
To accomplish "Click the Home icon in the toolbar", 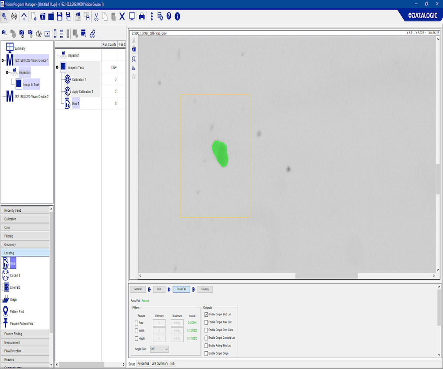I will [24, 16].
